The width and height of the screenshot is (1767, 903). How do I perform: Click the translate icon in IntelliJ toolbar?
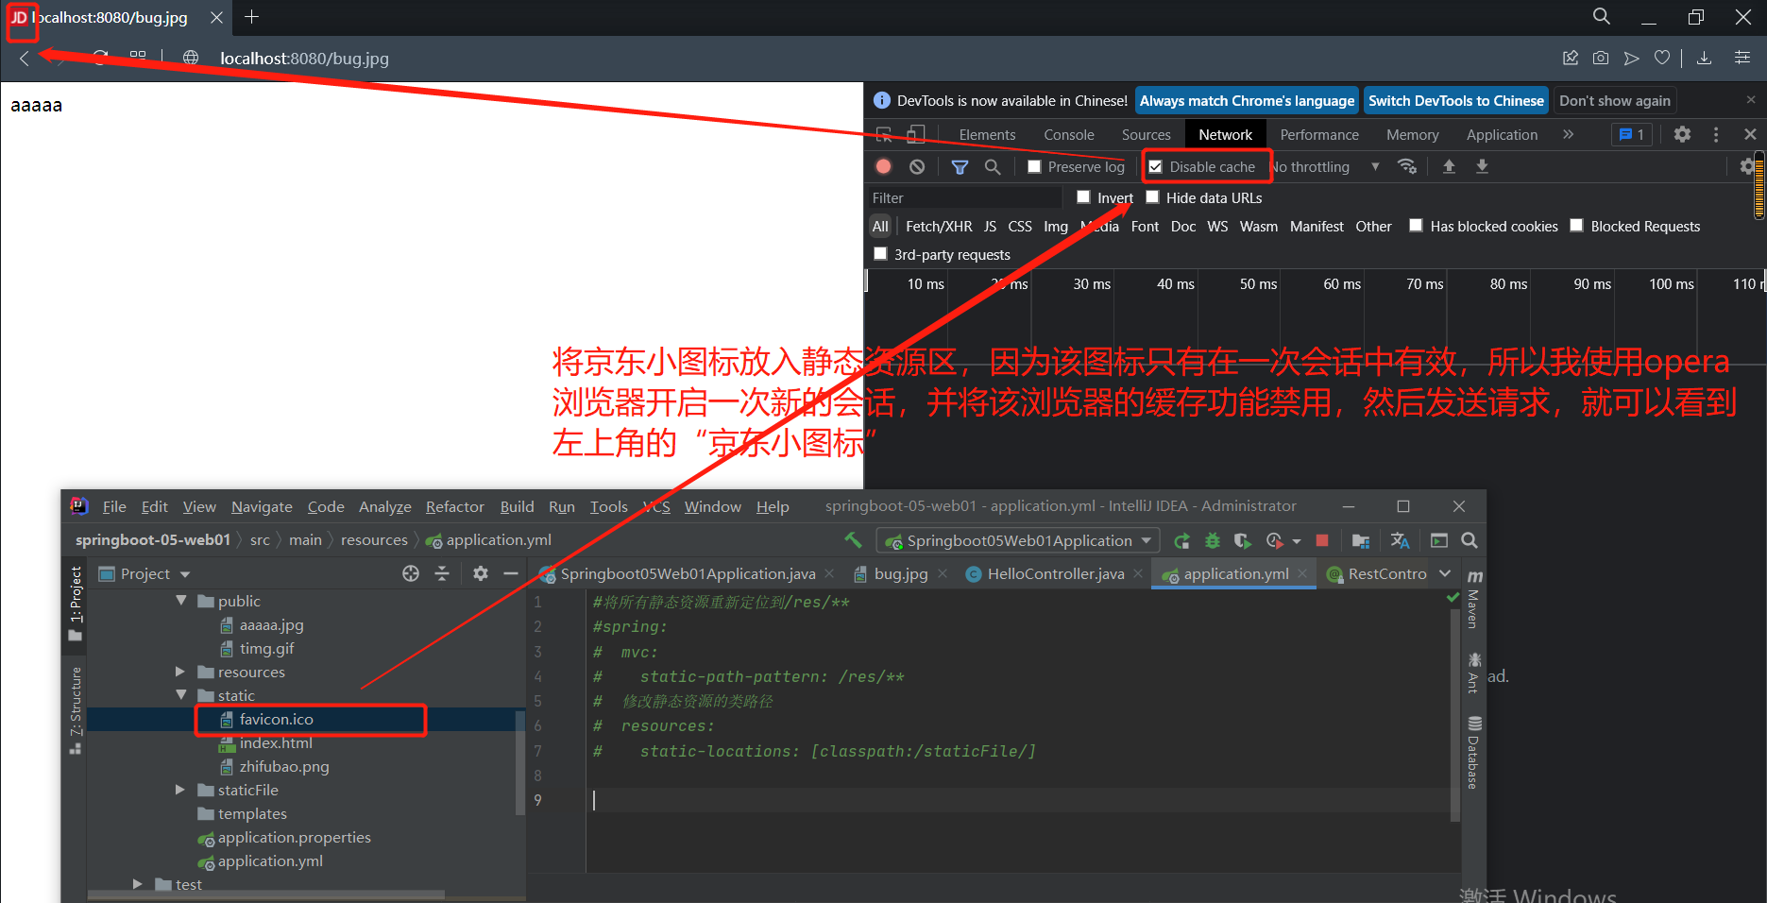1400,540
